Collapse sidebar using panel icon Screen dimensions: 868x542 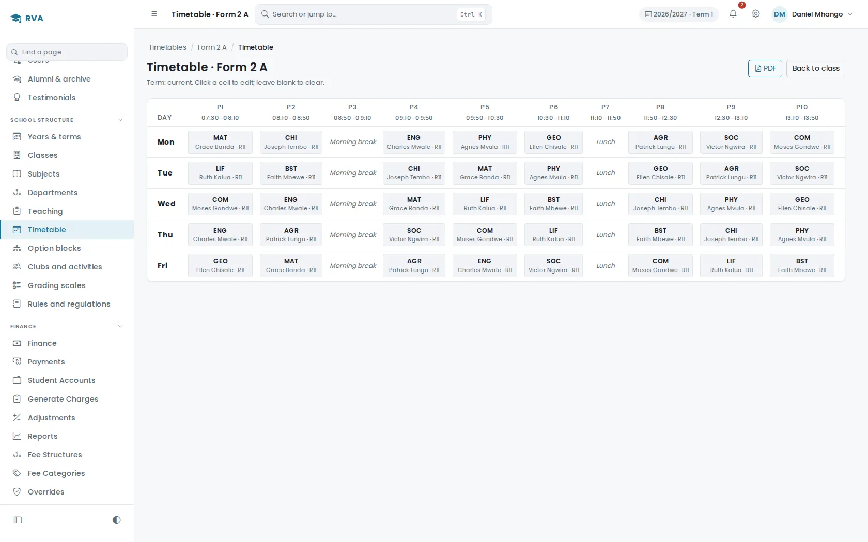(18, 520)
